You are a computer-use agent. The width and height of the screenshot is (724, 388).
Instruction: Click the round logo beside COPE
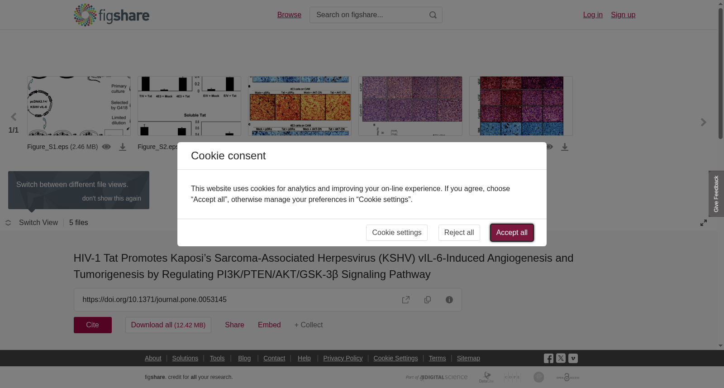538,377
